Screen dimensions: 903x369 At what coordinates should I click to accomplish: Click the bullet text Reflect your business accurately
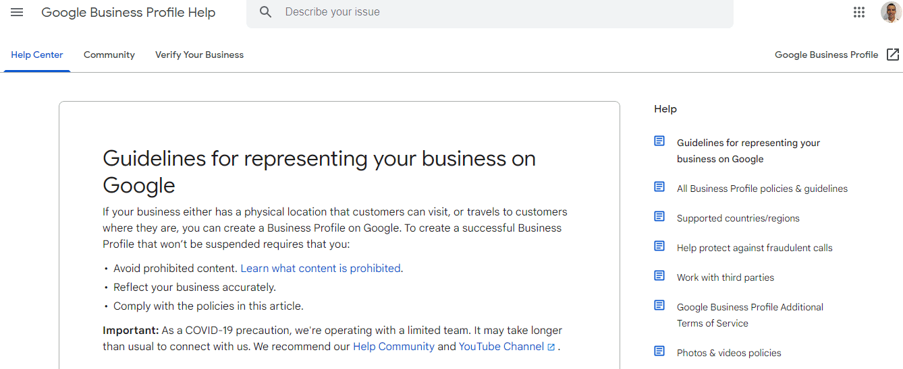coord(194,287)
